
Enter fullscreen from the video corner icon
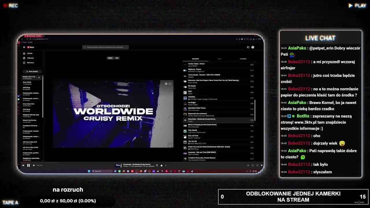pos(170,83)
